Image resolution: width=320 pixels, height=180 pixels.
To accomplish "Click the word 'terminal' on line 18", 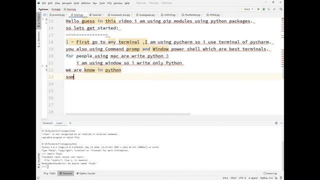I will (129, 42).
